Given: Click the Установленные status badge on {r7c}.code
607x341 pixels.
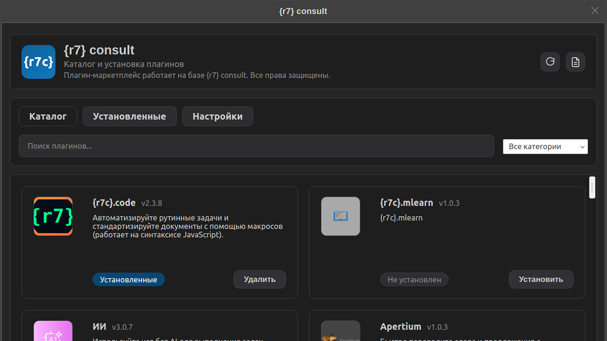Looking at the screenshot, I should (x=129, y=279).
